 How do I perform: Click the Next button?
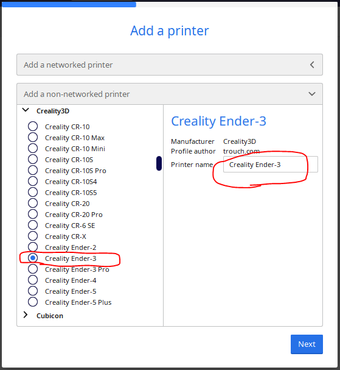(307, 344)
